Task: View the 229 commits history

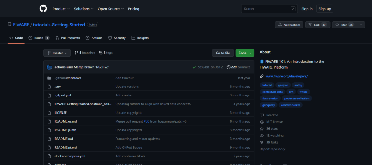Action: pyautogui.click(x=238, y=67)
